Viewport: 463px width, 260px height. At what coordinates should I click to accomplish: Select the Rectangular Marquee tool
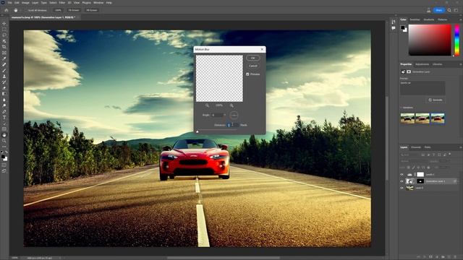pyautogui.click(x=4, y=30)
